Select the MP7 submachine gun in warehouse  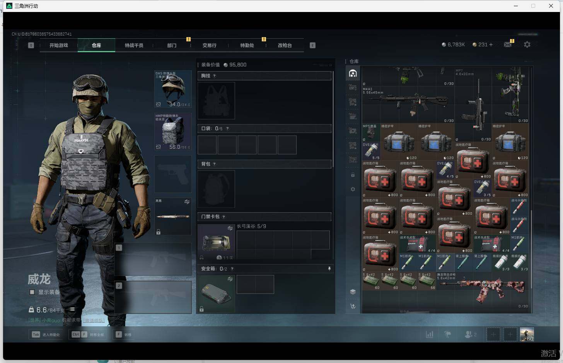coord(473,104)
